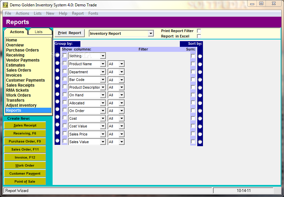Select Reports in Actions list
This screenshot has height=197, width=284.
28,110
